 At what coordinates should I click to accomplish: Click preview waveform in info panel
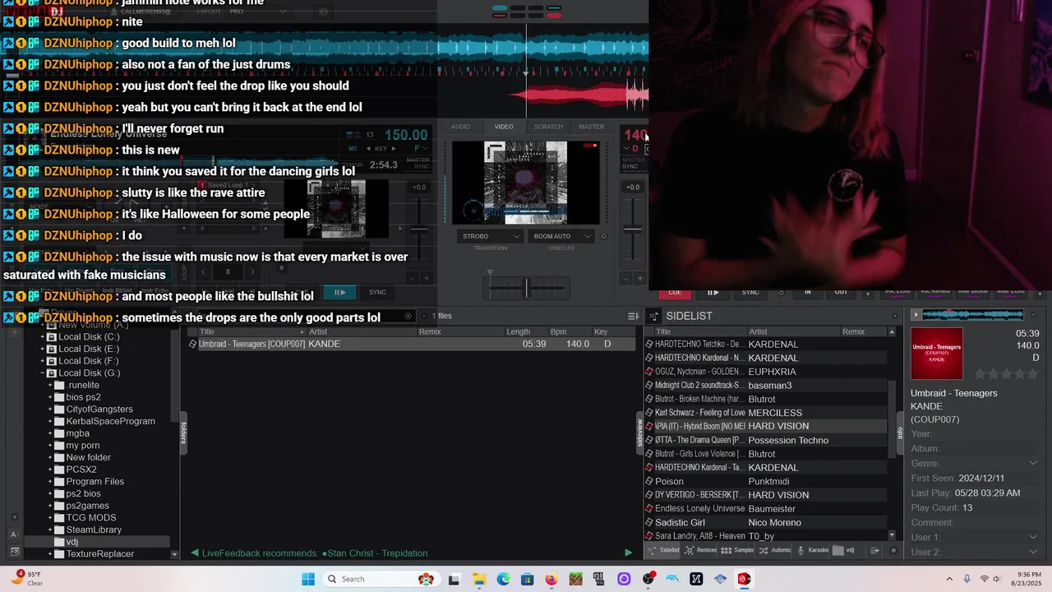pyautogui.click(x=973, y=315)
